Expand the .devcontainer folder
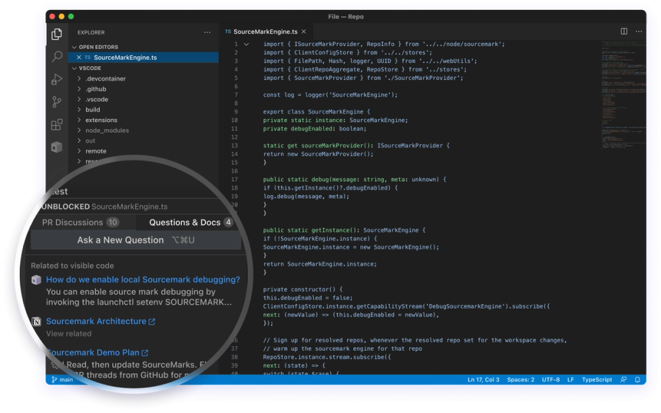Screen dimensions: 661x413 (x=79, y=79)
